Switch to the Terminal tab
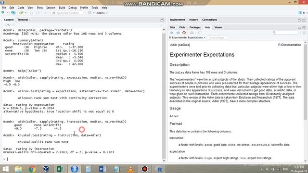 coord(23,20)
